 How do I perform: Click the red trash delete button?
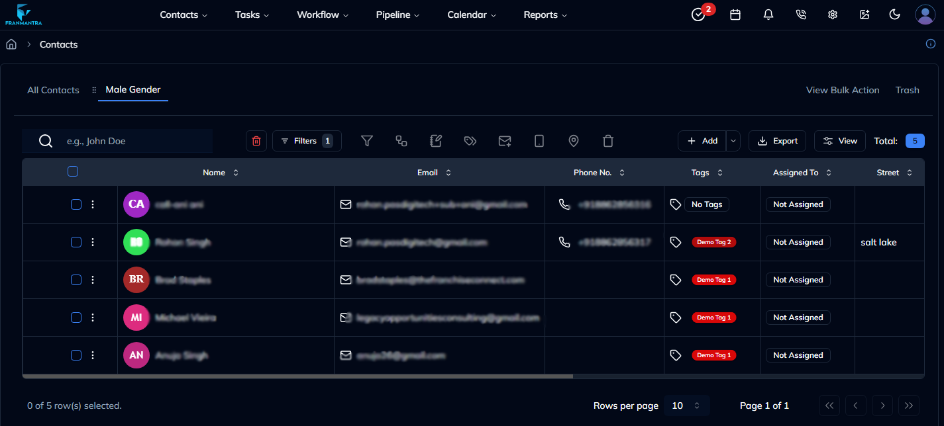pos(256,141)
